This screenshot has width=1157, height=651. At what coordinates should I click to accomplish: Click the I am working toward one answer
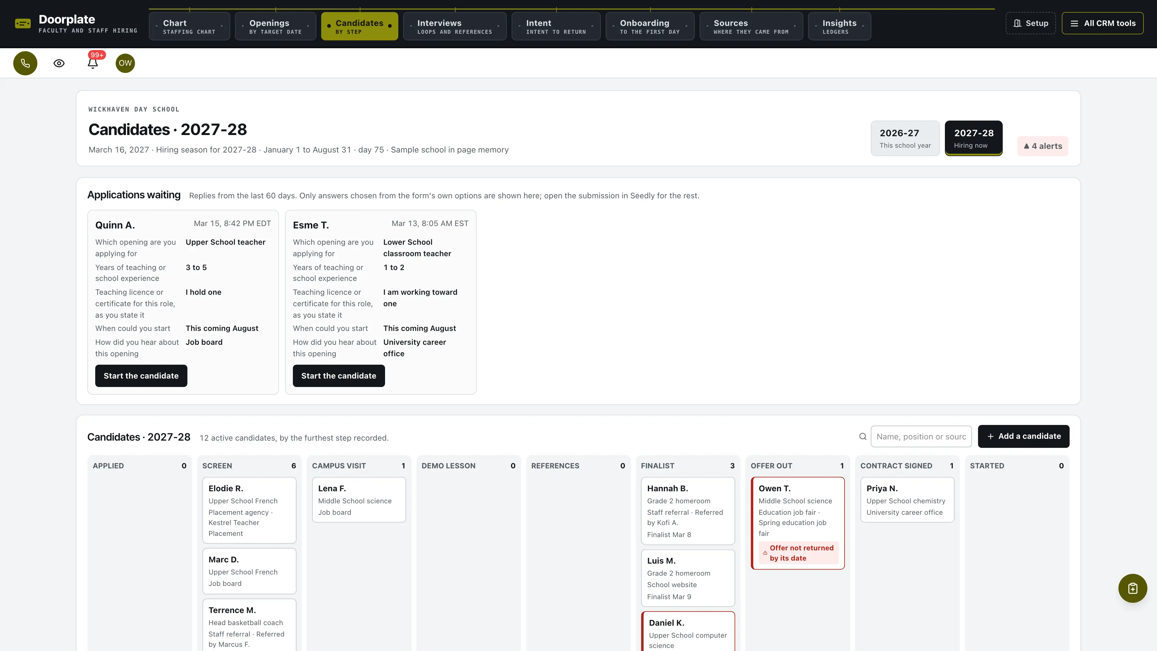(x=420, y=298)
